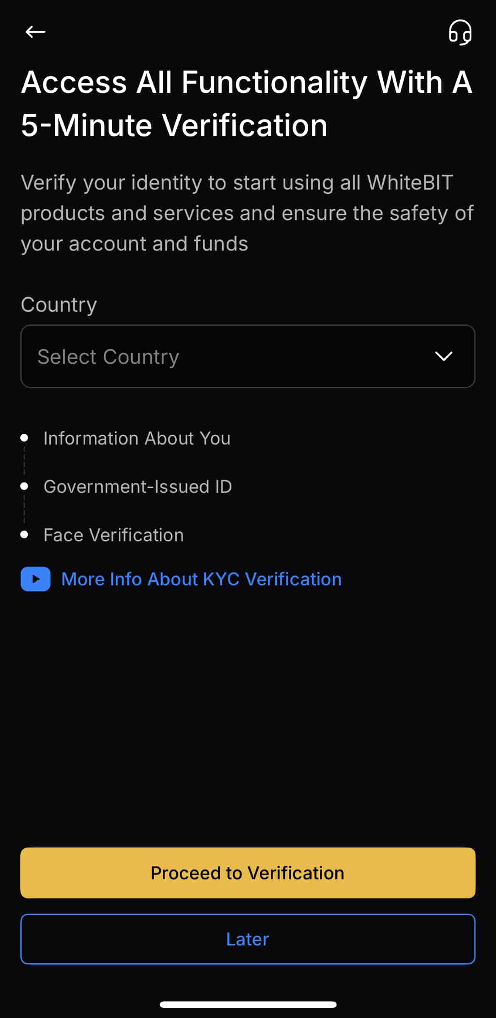Tap the bullet beside Face Verification
Screen dimensions: 496x1018
pyautogui.click(x=24, y=534)
